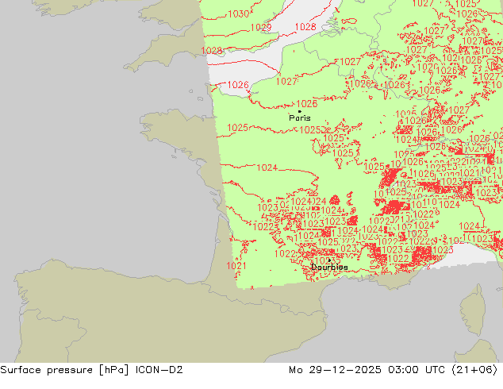
Task: Click the 1029 isobar label
Action: tap(261, 27)
